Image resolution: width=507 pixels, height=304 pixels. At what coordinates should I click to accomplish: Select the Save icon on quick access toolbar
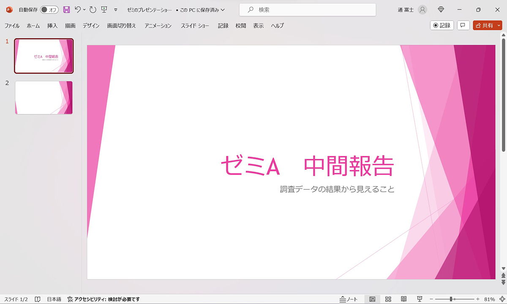(67, 9)
